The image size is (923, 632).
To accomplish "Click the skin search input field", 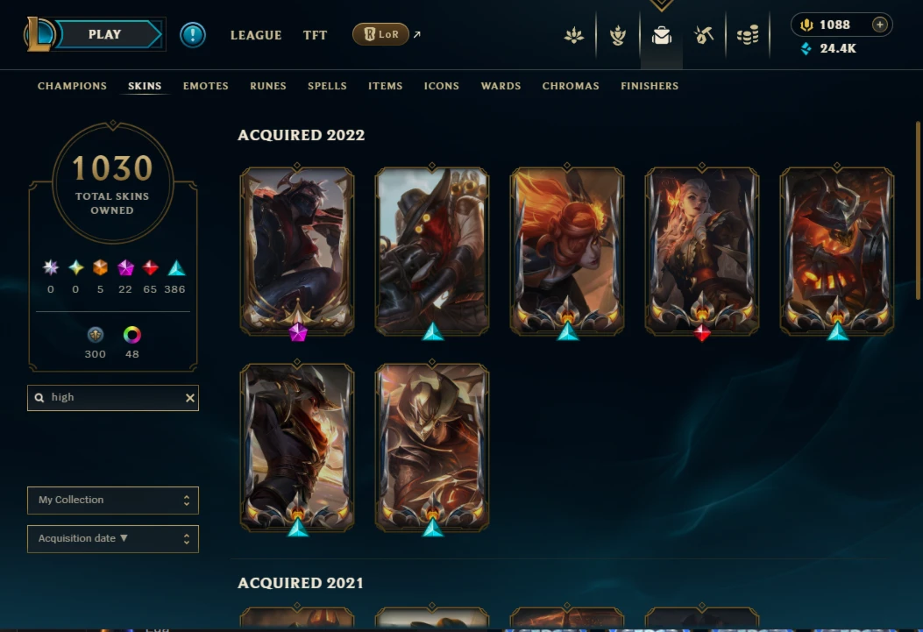I will (113, 398).
